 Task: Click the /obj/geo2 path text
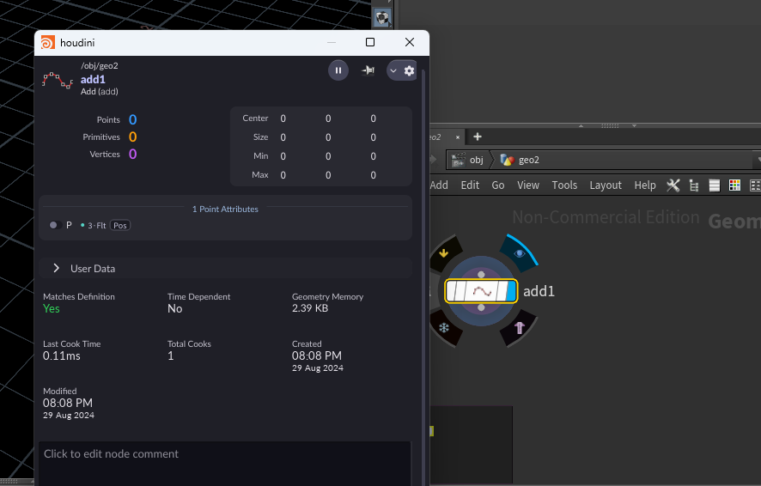[100, 66]
